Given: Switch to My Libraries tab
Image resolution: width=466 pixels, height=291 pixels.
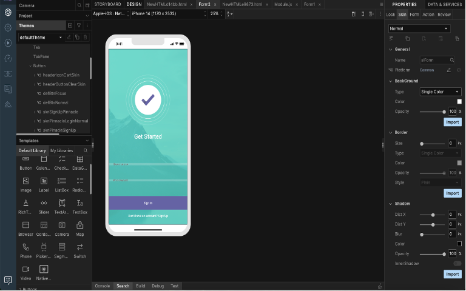Looking at the screenshot, I should pos(61,150).
